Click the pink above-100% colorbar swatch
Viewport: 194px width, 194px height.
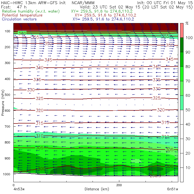[182, 30]
